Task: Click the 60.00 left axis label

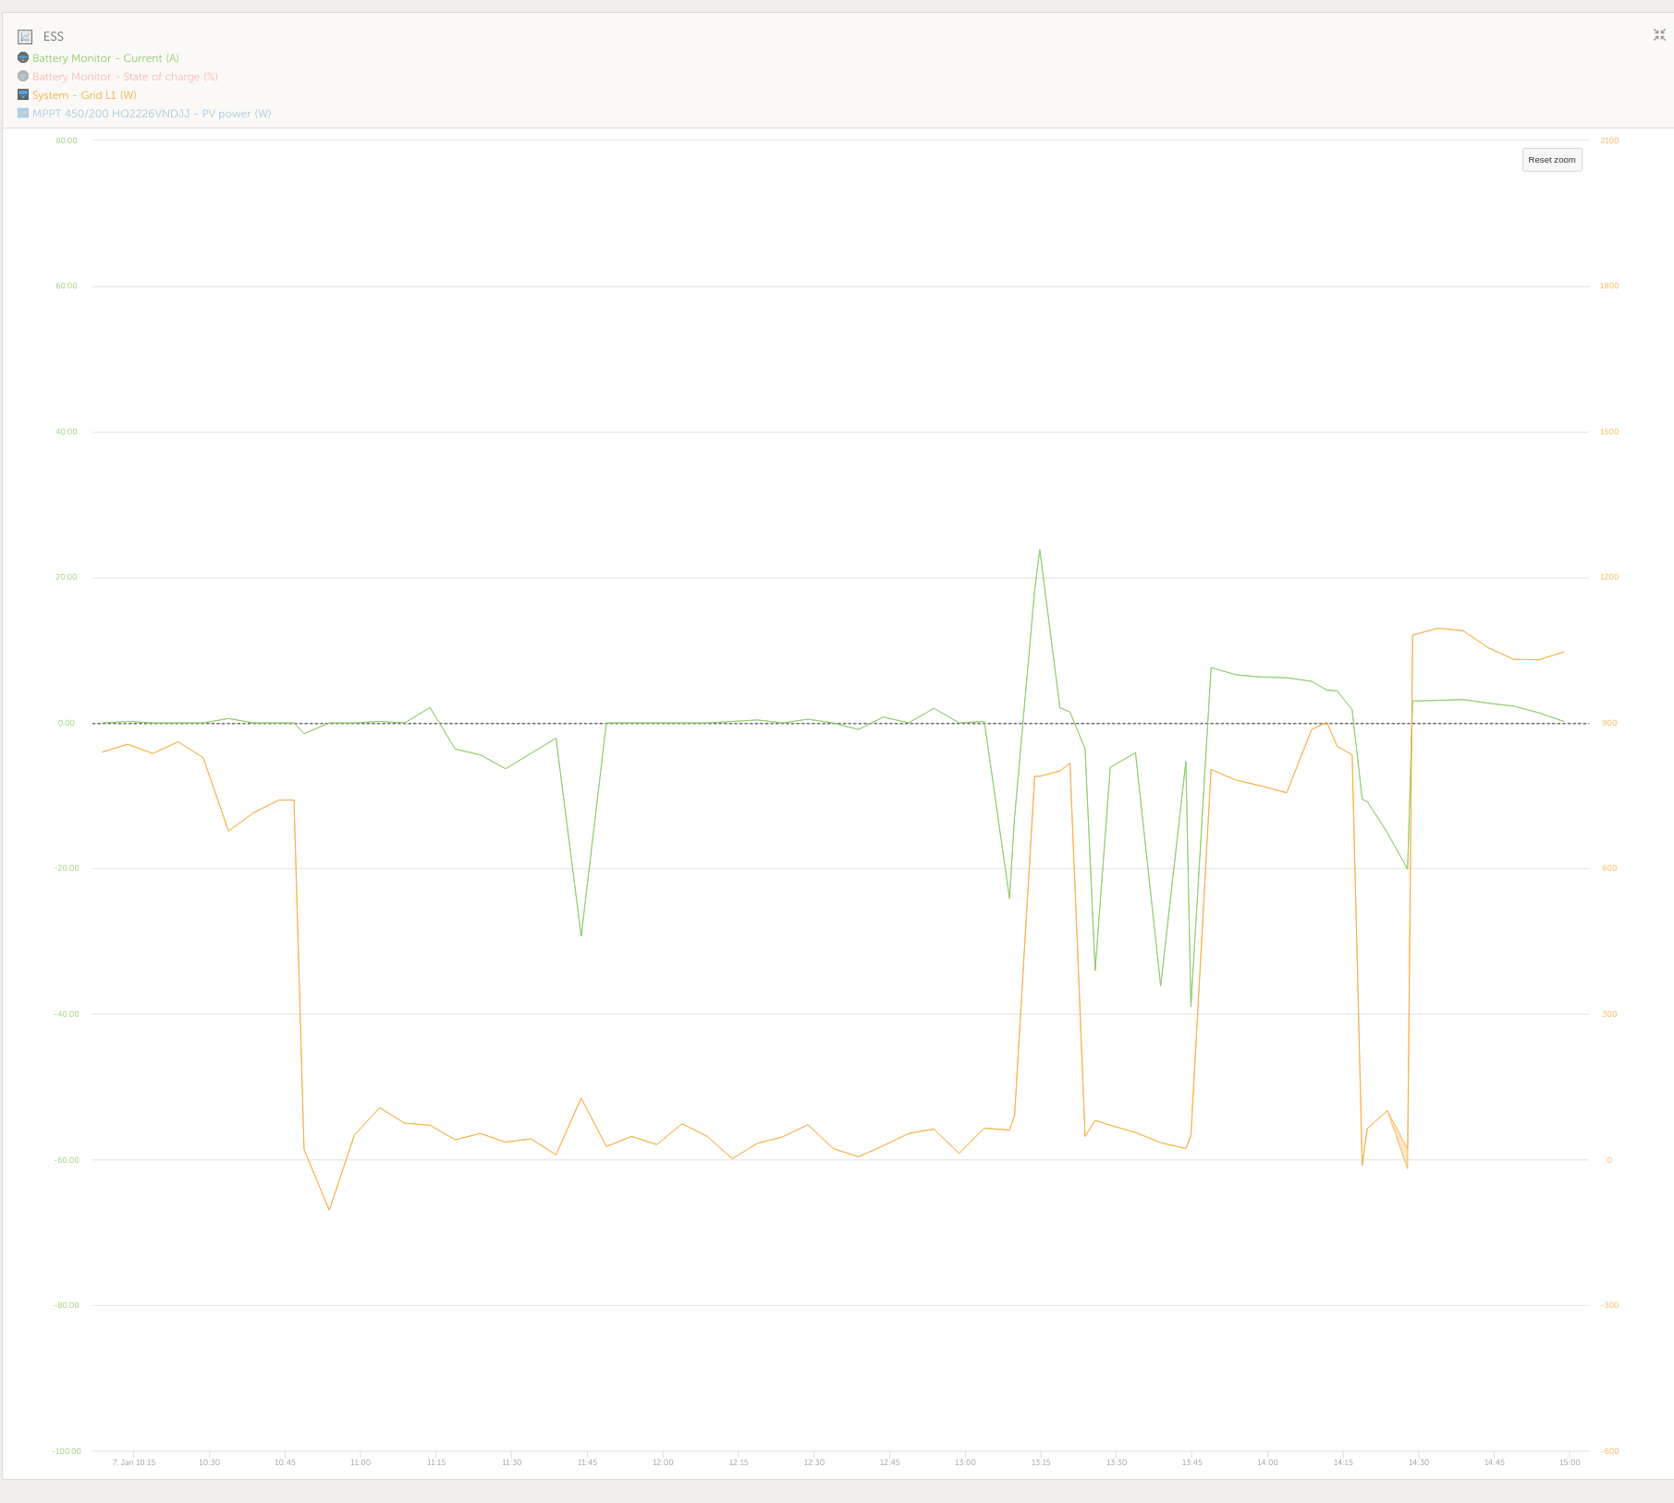Action: tap(67, 286)
